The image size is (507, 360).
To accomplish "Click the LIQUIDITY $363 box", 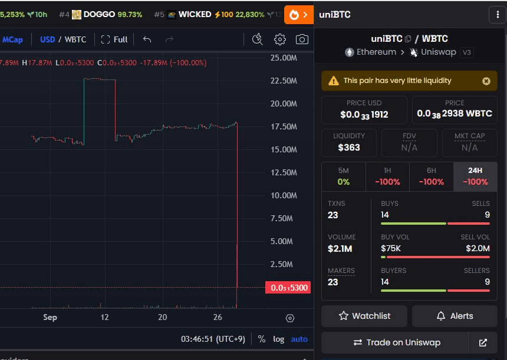I will pyautogui.click(x=349, y=143).
